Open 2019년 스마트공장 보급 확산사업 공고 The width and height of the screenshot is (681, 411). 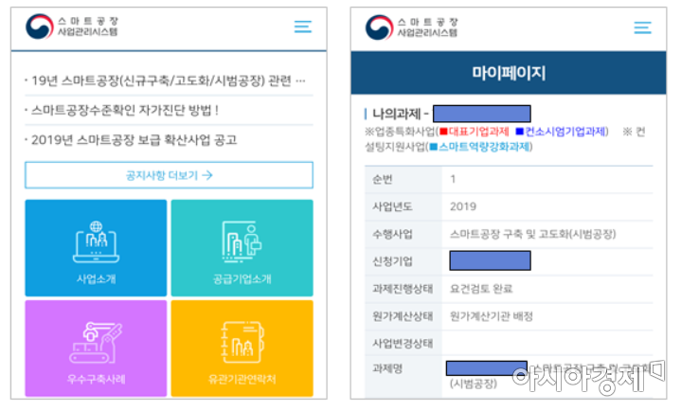coord(133,140)
